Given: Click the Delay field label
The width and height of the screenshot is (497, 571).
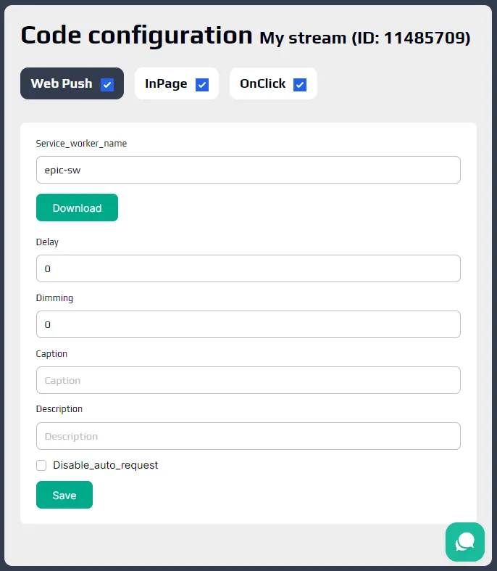Looking at the screenshot, I should [x=47, y=242].
